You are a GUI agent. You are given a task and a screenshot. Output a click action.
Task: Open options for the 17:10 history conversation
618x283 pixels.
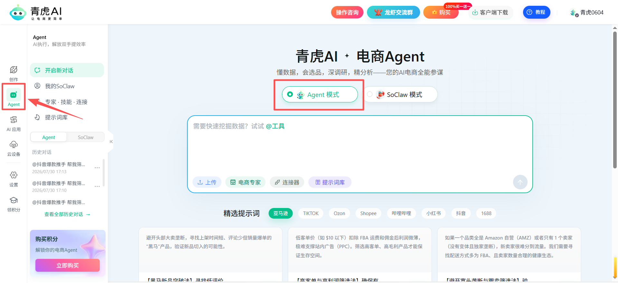[97, 186]
